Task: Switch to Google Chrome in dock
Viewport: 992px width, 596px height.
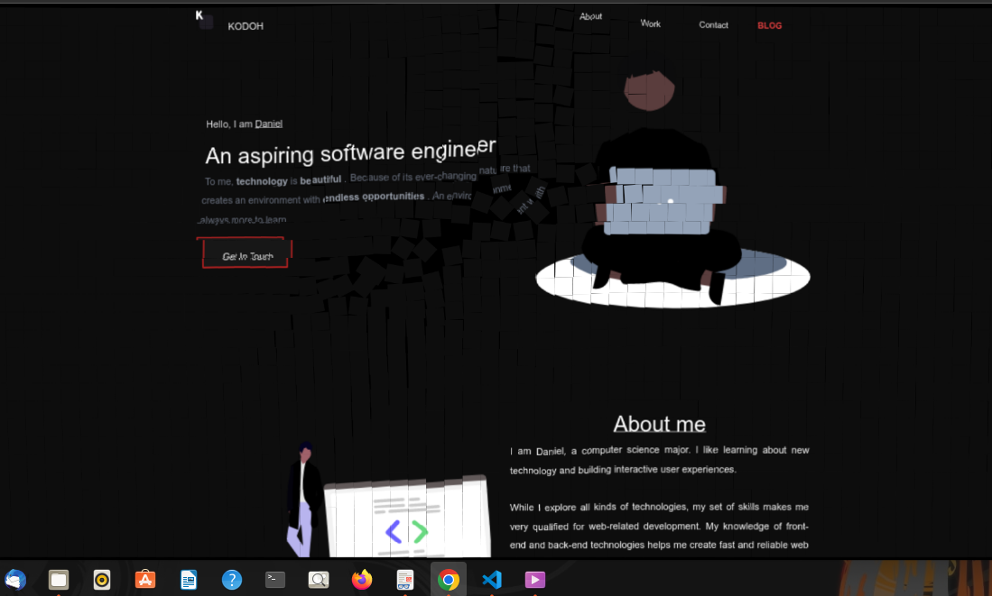Action: (449, 580)
